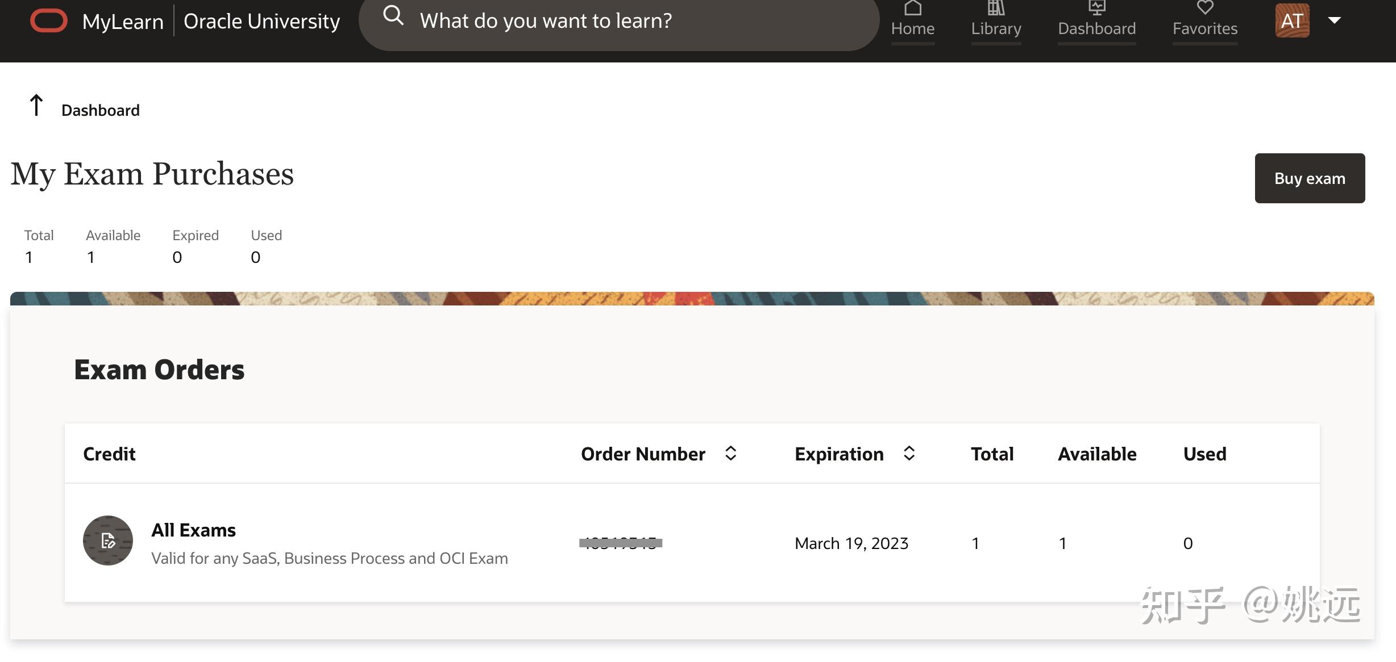Click the back arrow beside Dashboard
This screenshot has width=1396, height=662.
(x=36, y=106)
